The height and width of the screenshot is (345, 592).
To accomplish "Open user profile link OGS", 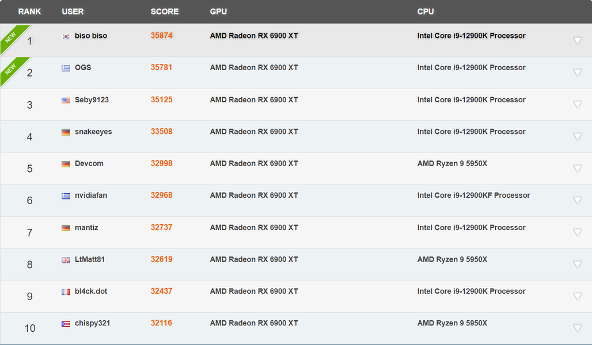I will [x=83, y=67].
